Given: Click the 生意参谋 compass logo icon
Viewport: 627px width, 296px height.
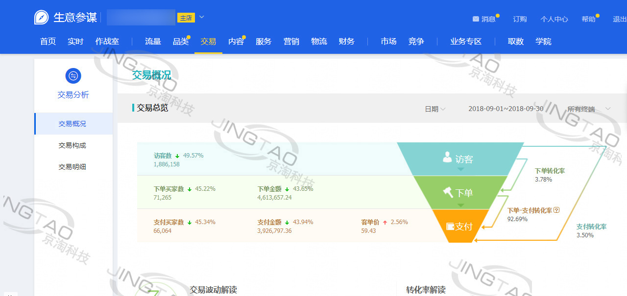Looking at the screenshot, I should pos(42,18).
